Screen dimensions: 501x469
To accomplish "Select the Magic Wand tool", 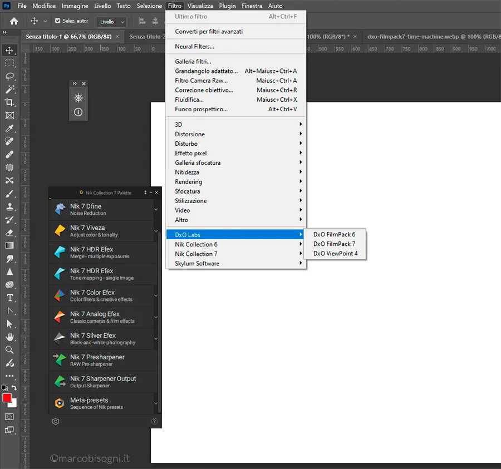I will point(9,89).
